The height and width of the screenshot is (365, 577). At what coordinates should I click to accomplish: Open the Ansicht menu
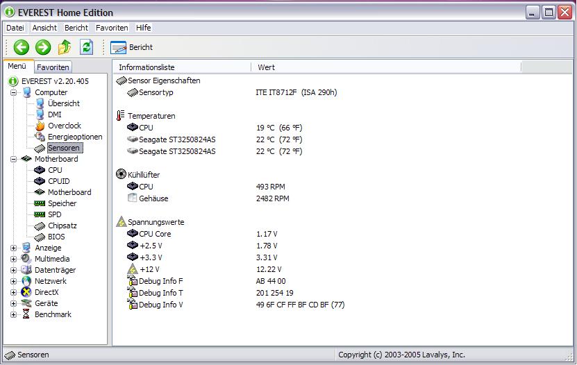44,28
